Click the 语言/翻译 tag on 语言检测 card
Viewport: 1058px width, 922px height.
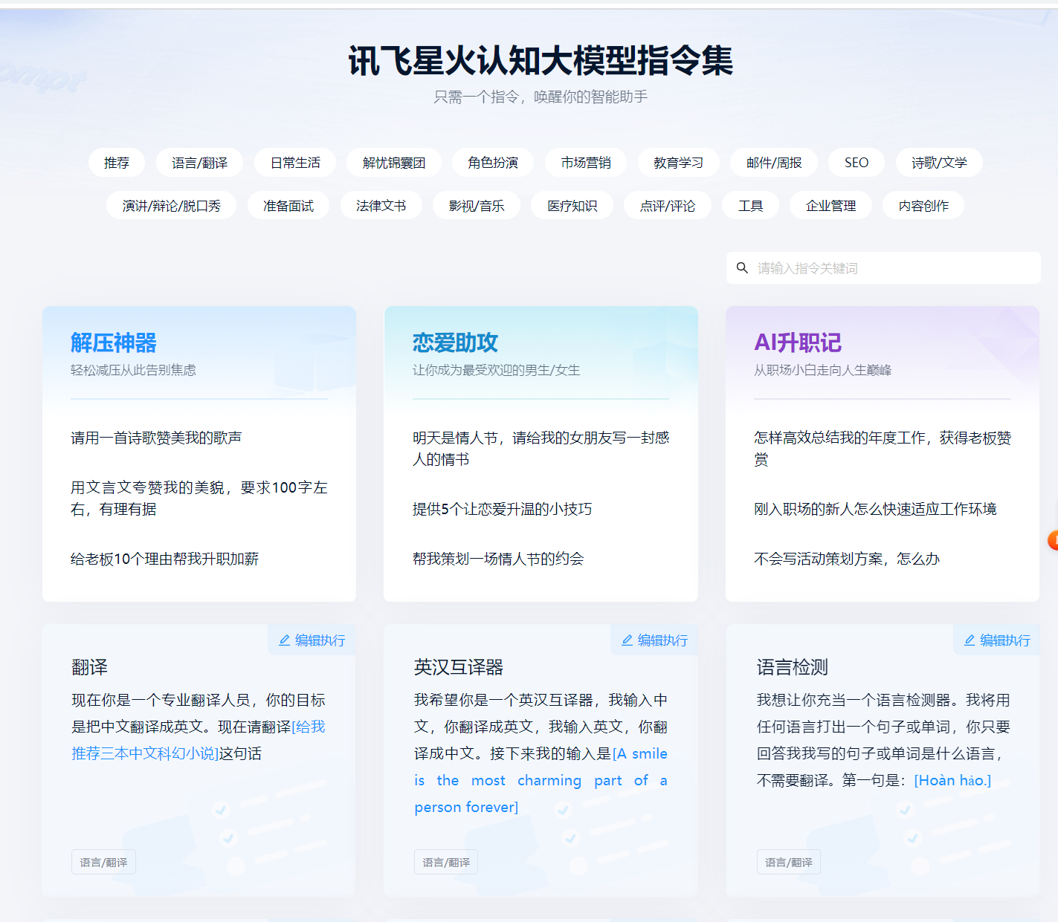click(x=788, y=862)
